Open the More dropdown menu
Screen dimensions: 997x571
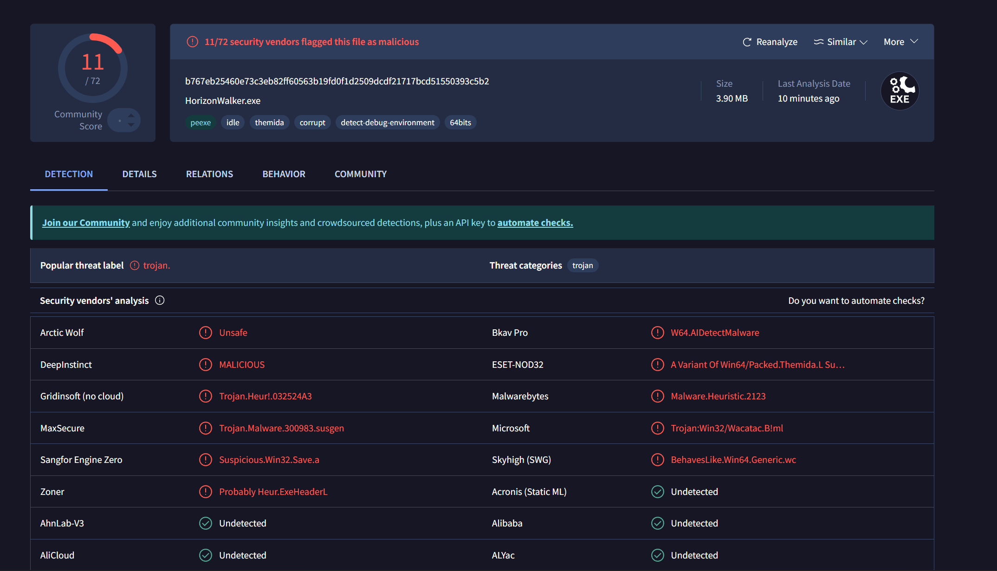click(x=900, y=42)
